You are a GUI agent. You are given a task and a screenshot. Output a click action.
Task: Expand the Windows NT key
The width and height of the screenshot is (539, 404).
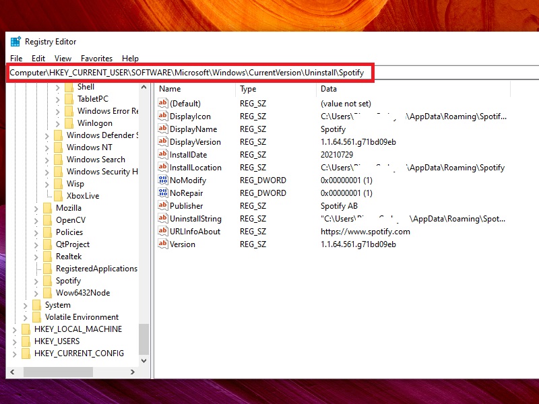46,148
